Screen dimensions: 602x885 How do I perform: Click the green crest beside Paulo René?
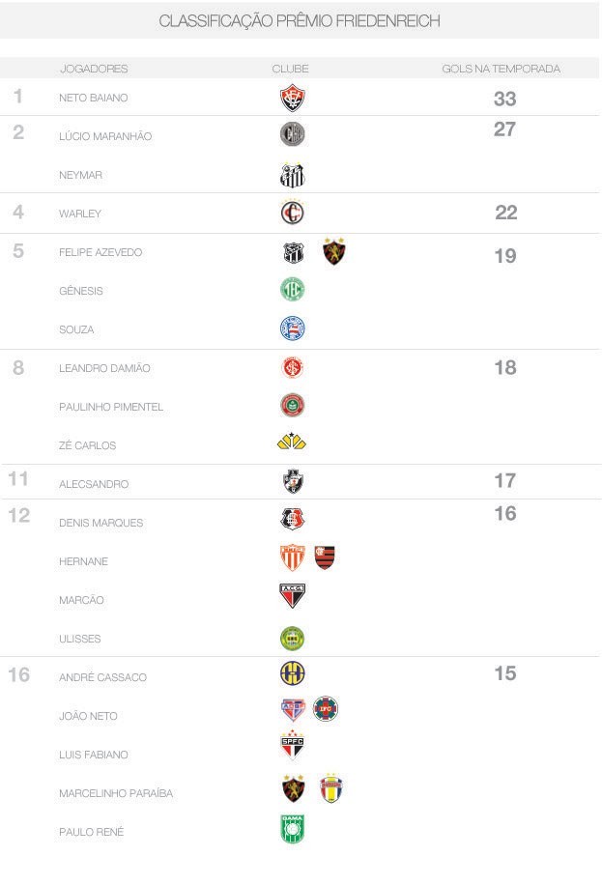[292, 830]
